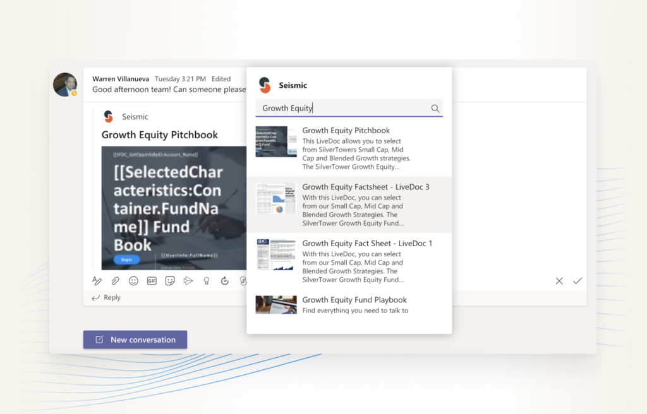Reply to Warren's message

pyautogui.click(x=106, y=297)
